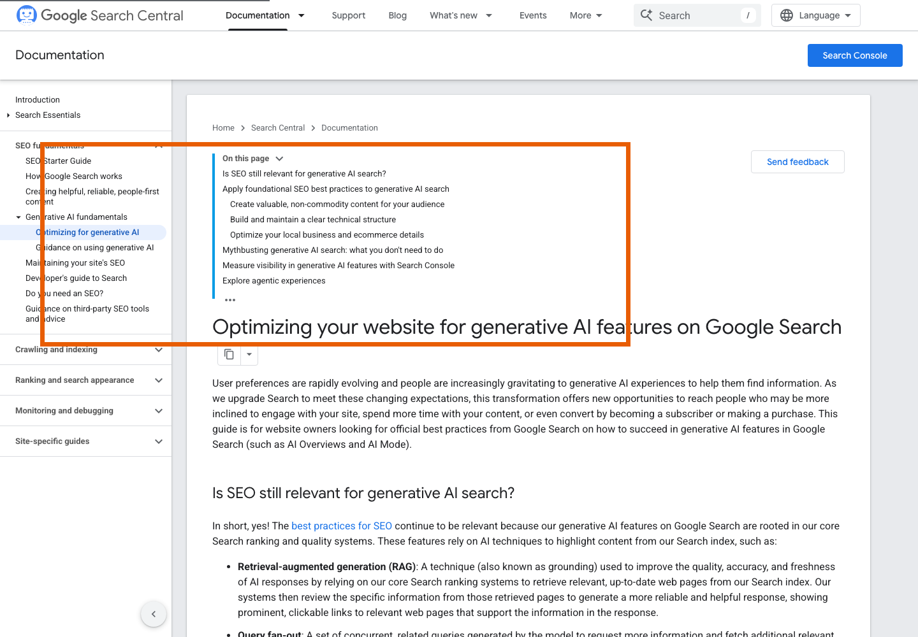This screenshot has height=637, width=918.
Task: Open Maintaining your site's SEO
Action: [x=75, y=263]
